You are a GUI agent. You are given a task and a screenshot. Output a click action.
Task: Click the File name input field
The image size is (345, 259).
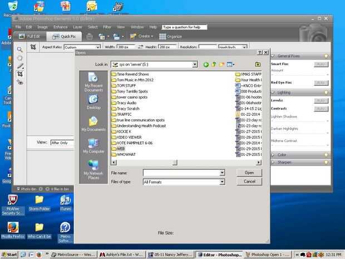pyautogui.click(x=181, y=173)
